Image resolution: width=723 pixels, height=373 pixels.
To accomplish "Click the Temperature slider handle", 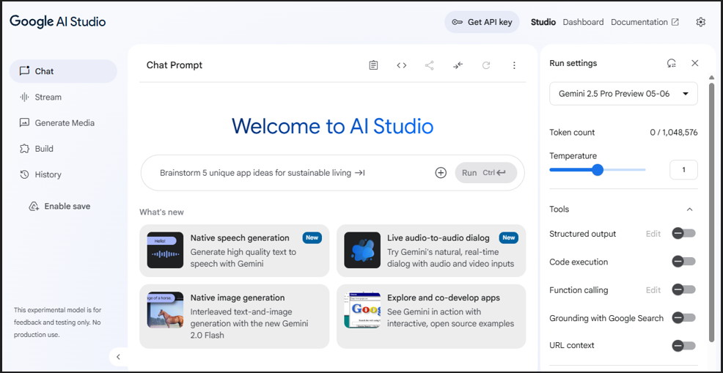I will 598,170.
